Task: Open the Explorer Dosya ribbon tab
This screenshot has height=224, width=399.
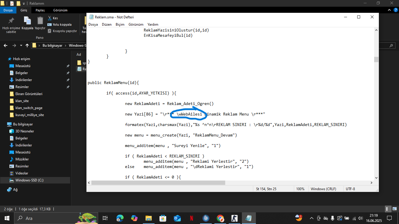Action: click(x=8, y=10)
